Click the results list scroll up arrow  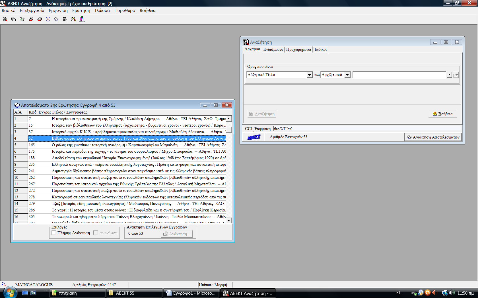[x=229, y=119]
